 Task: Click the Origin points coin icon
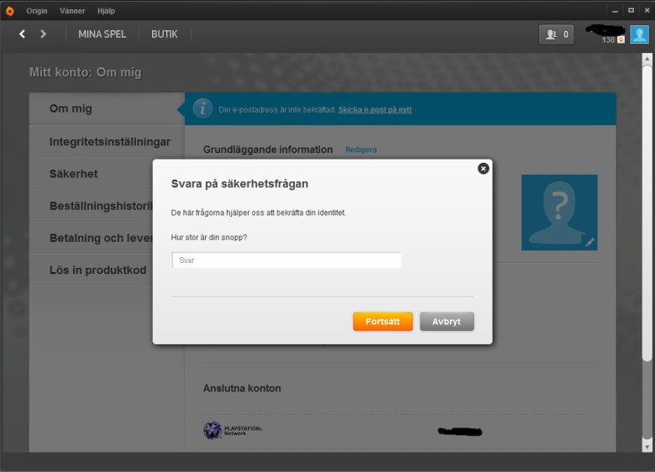coord(621,40)
